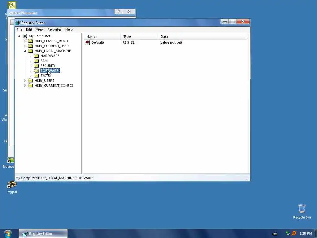Select the HKEY_USERS key

click(x=44, y=81)
